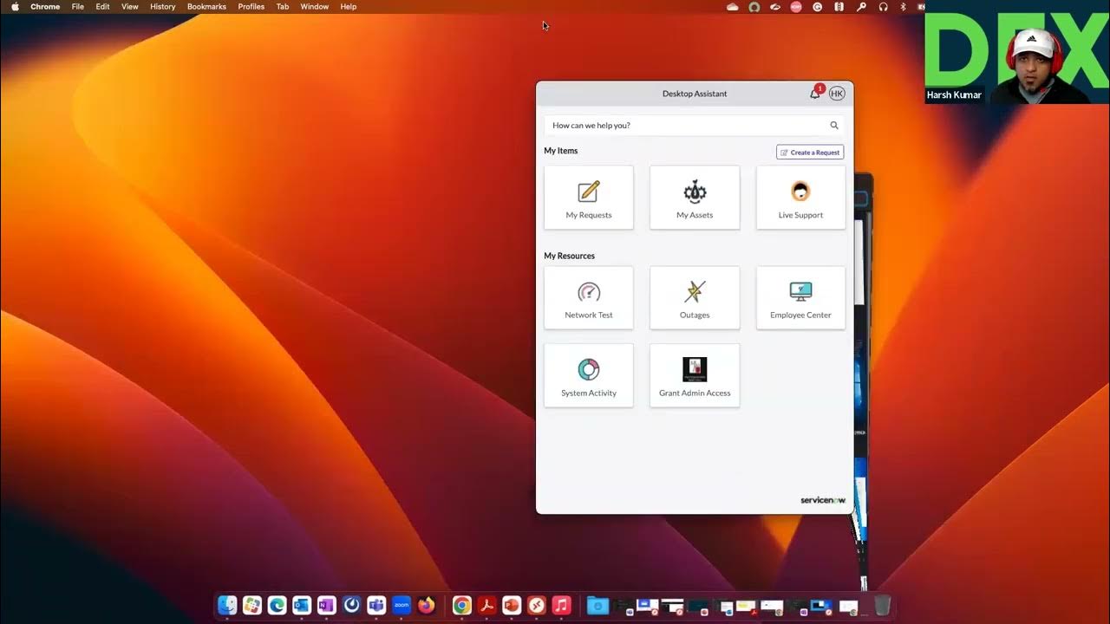Click the search magnifier icon

[834, 126]
